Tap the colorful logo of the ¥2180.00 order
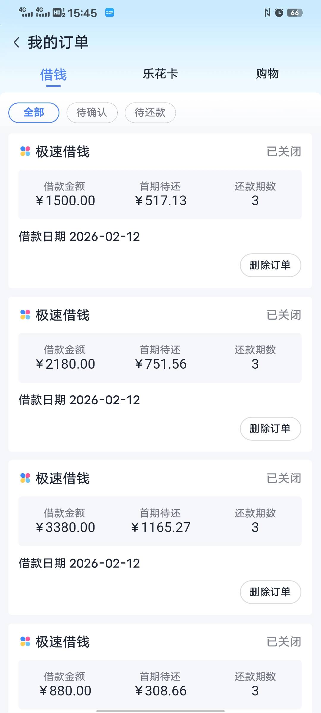The width and height of the screenshot is (321, 713). pyautogui.click(x=25, y=315)
